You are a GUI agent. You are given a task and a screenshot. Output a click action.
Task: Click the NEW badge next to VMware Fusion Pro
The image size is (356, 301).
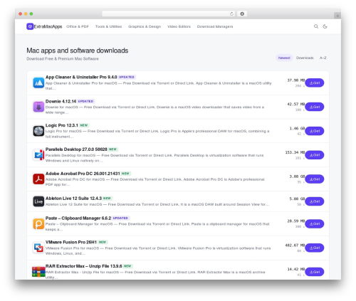pos(103,242)
